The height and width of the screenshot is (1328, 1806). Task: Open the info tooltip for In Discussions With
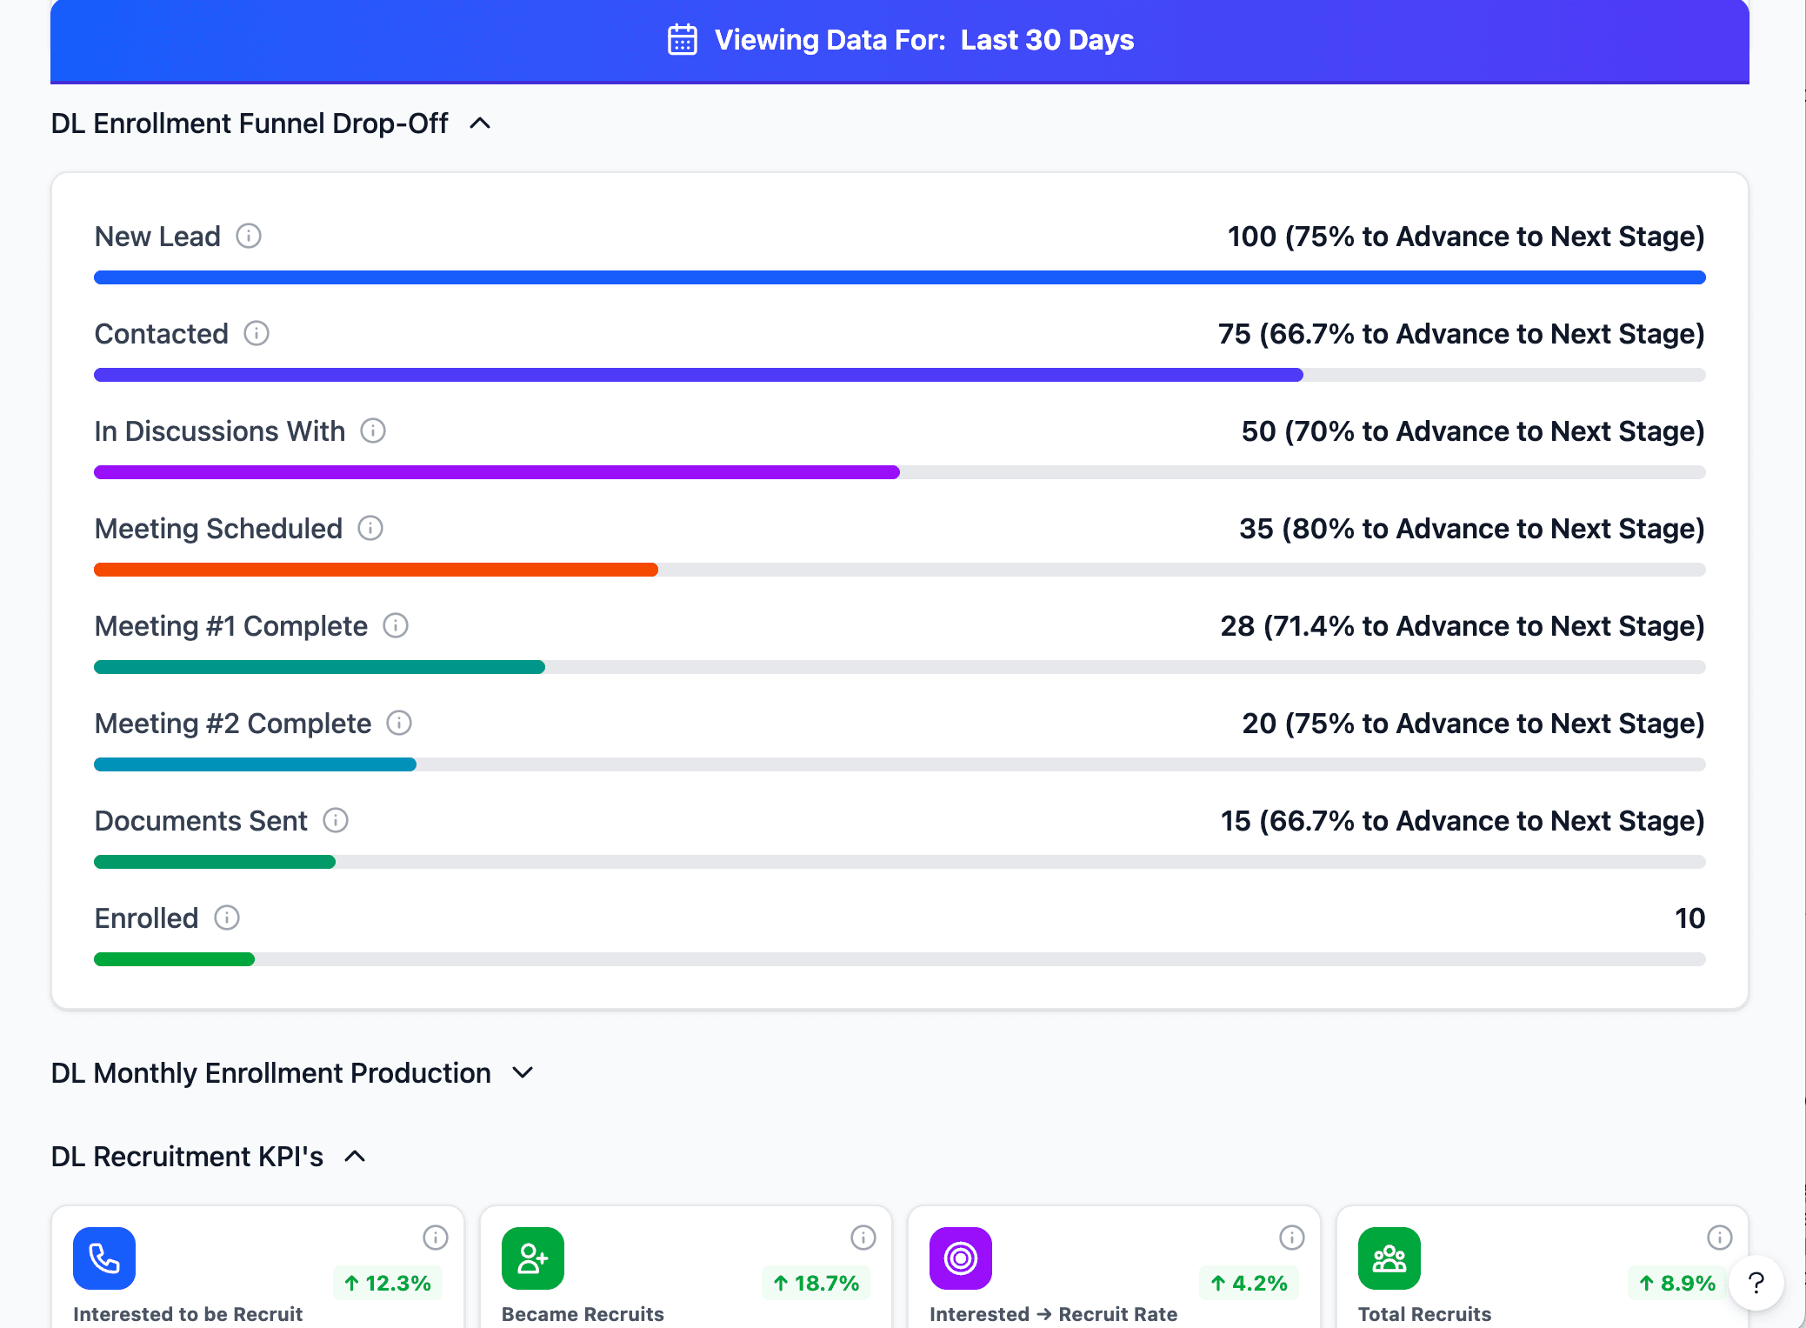tap(374, 430)
